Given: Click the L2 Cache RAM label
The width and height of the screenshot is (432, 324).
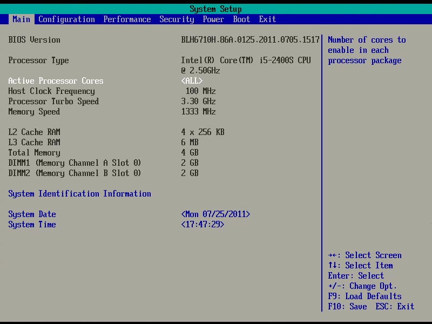Looking at the screenshot, I should (x=34, y=132).
